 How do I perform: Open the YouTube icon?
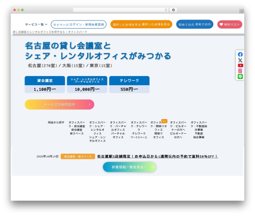(240, 65)
